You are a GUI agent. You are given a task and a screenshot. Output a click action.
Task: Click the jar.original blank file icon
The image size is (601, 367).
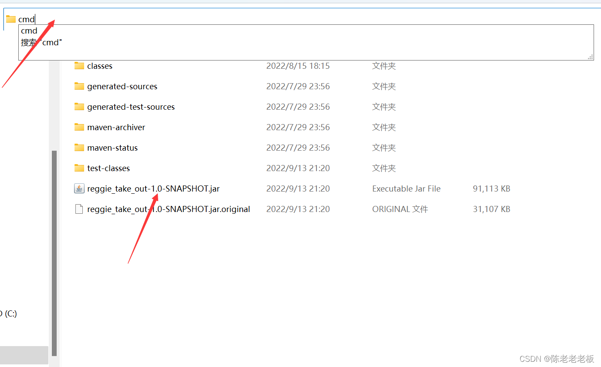pyautogui.click(x=79, y=209)
